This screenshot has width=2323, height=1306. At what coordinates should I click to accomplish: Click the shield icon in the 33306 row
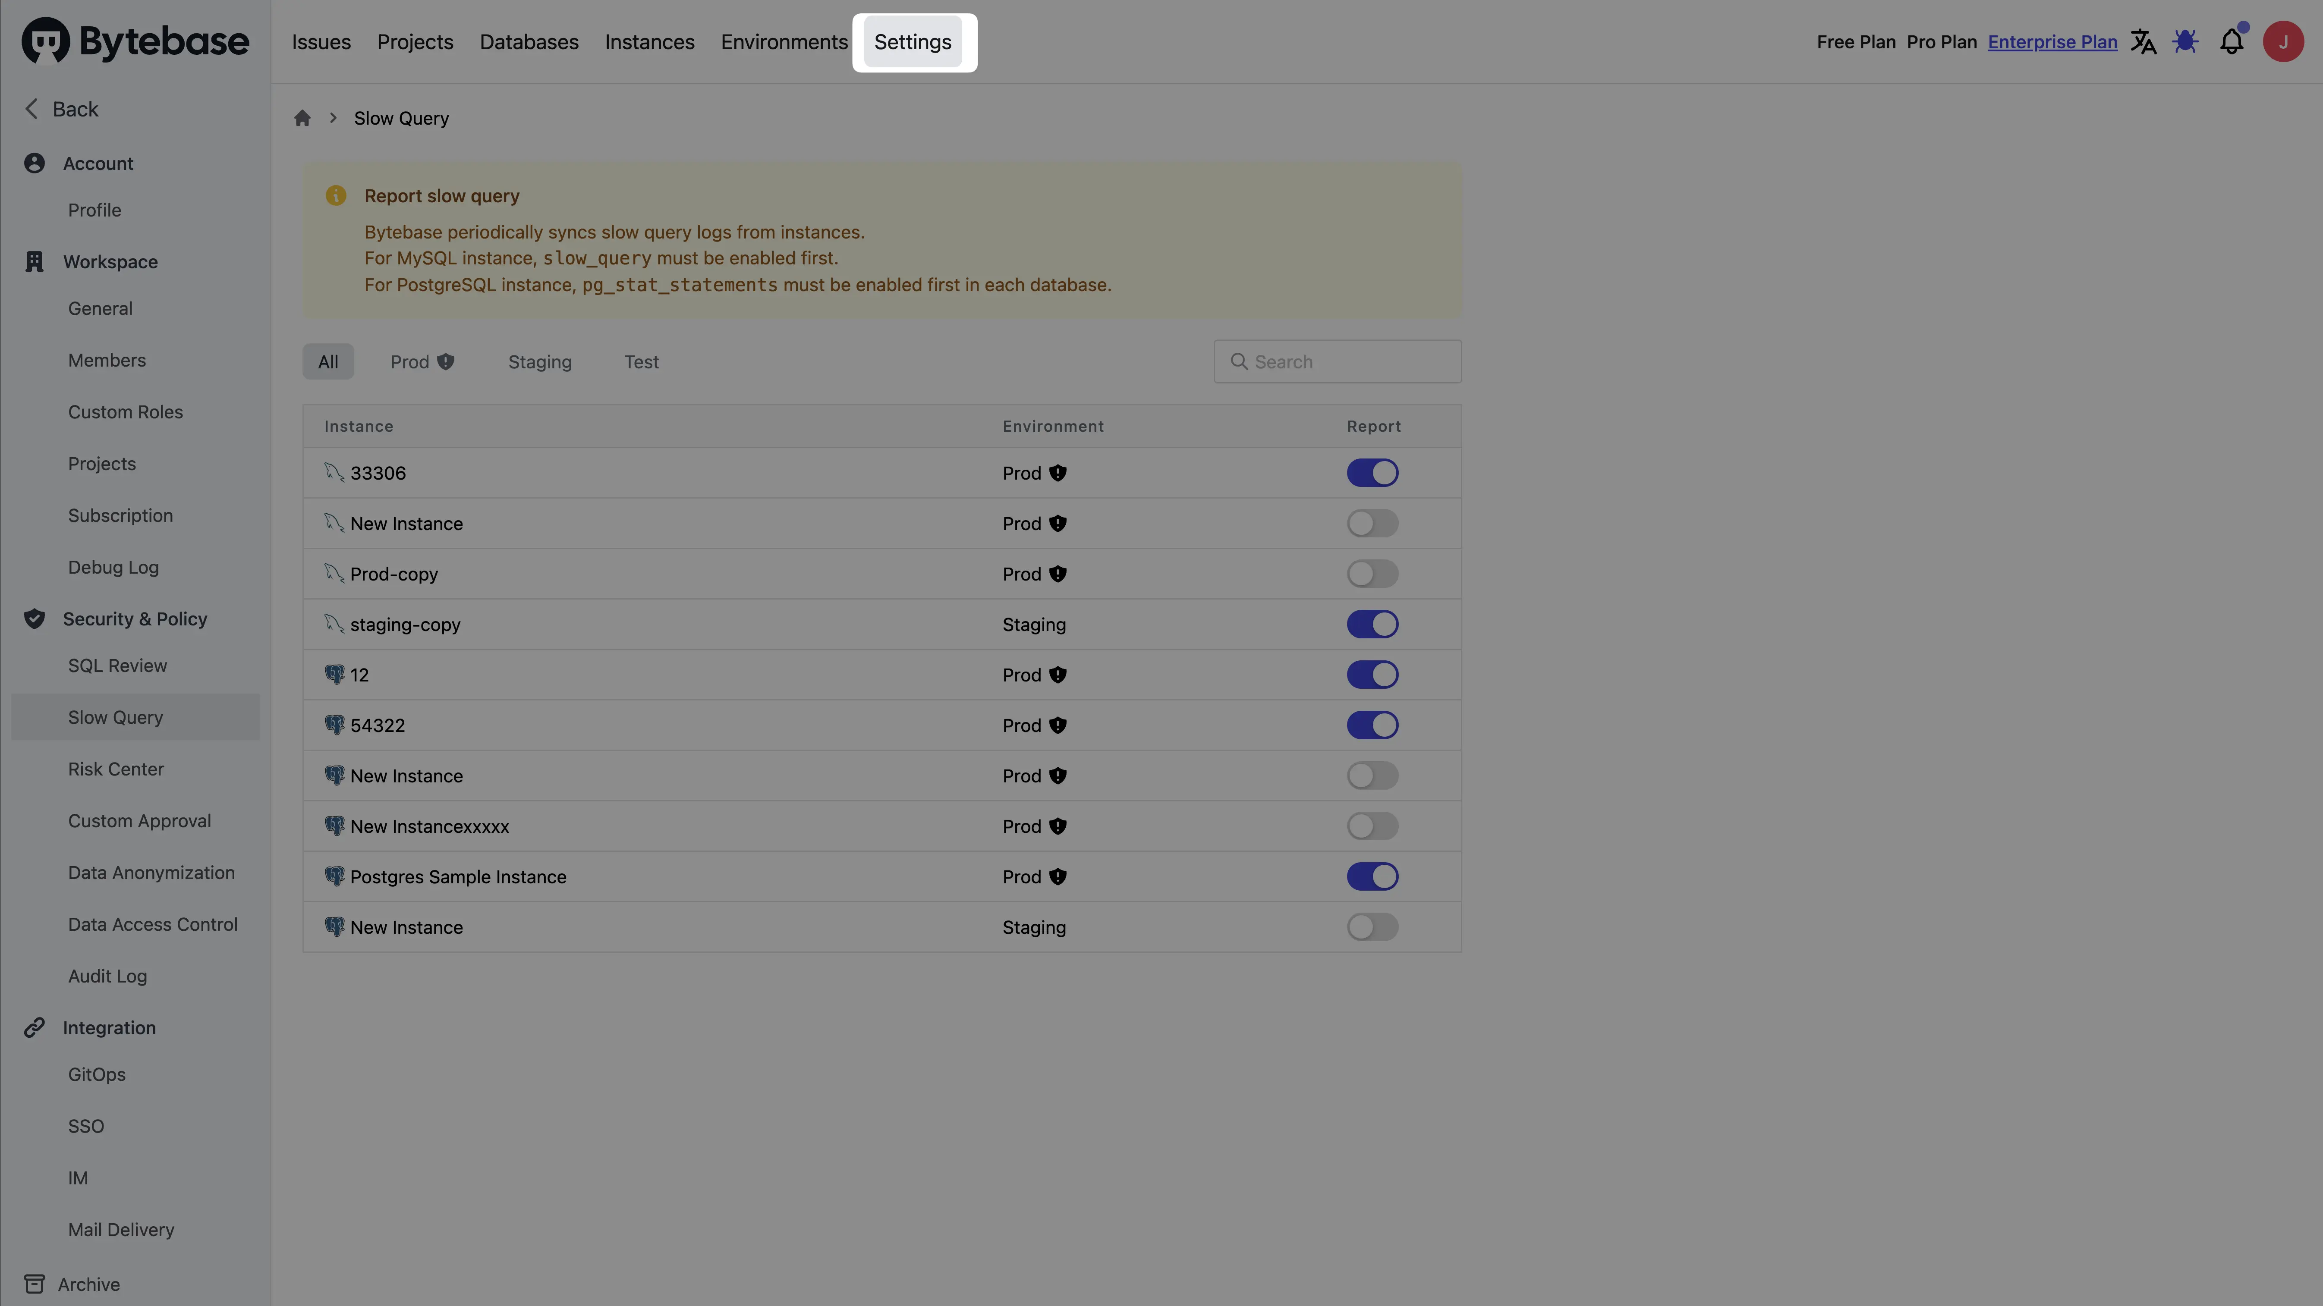[x=1058, y=473]
